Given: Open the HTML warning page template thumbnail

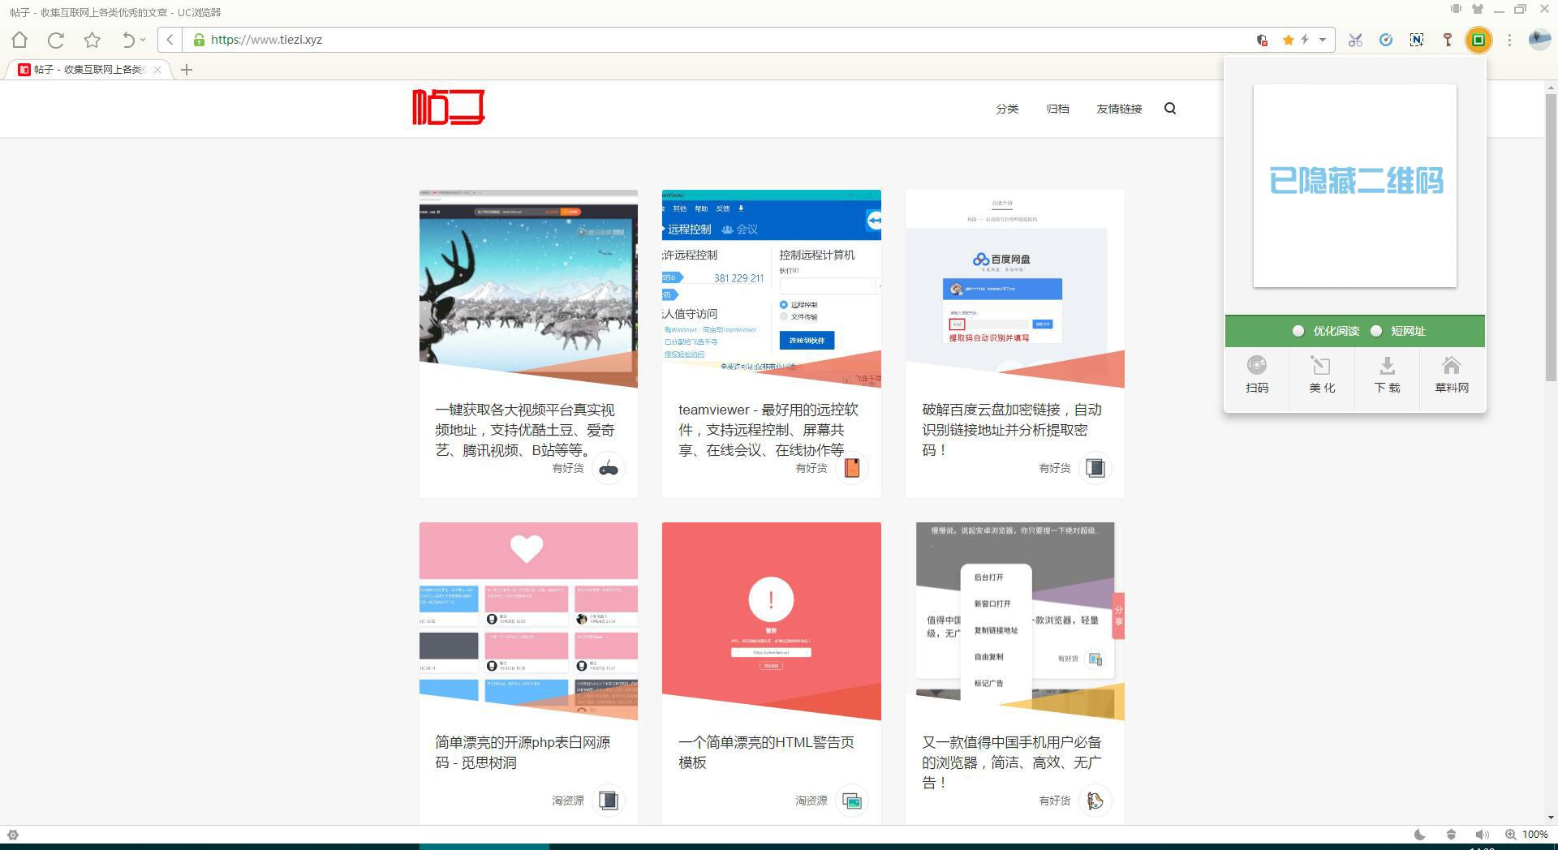Looking at the screenshot, I should [x=770, y=620].
